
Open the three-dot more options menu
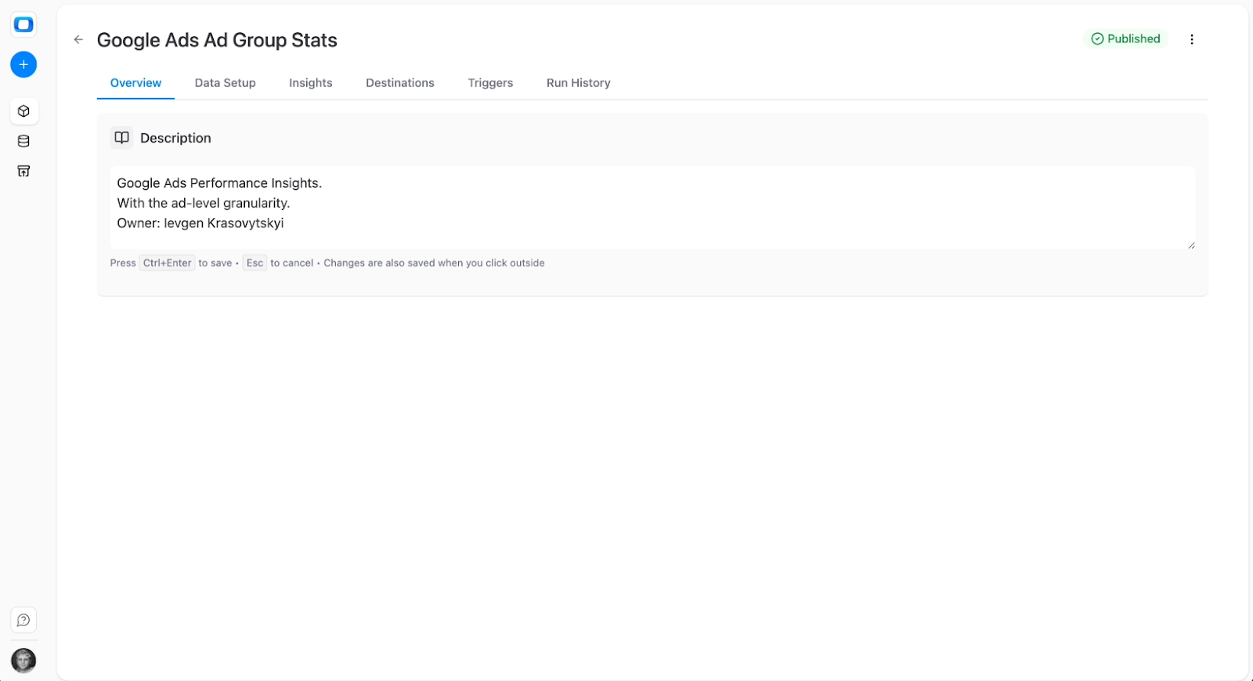pos(1192,39)
